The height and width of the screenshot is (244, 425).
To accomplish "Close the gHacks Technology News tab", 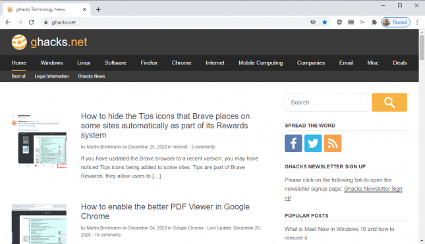I will point(84,9).
